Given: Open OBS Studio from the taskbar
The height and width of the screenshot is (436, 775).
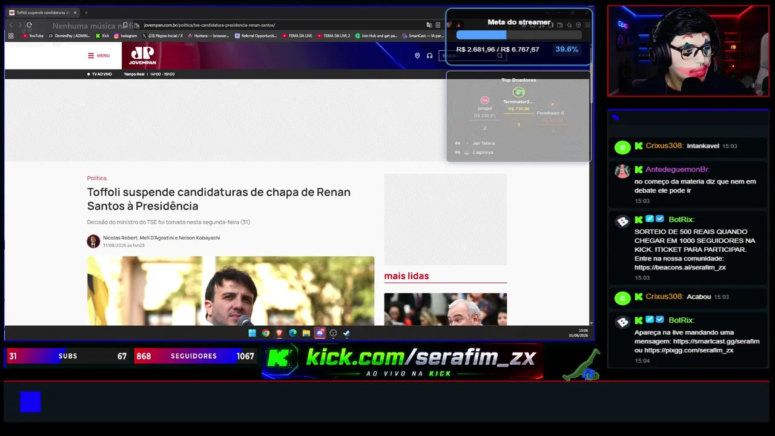Looking at the screenshot, I should pyautogui.click(x=333, y=333).
